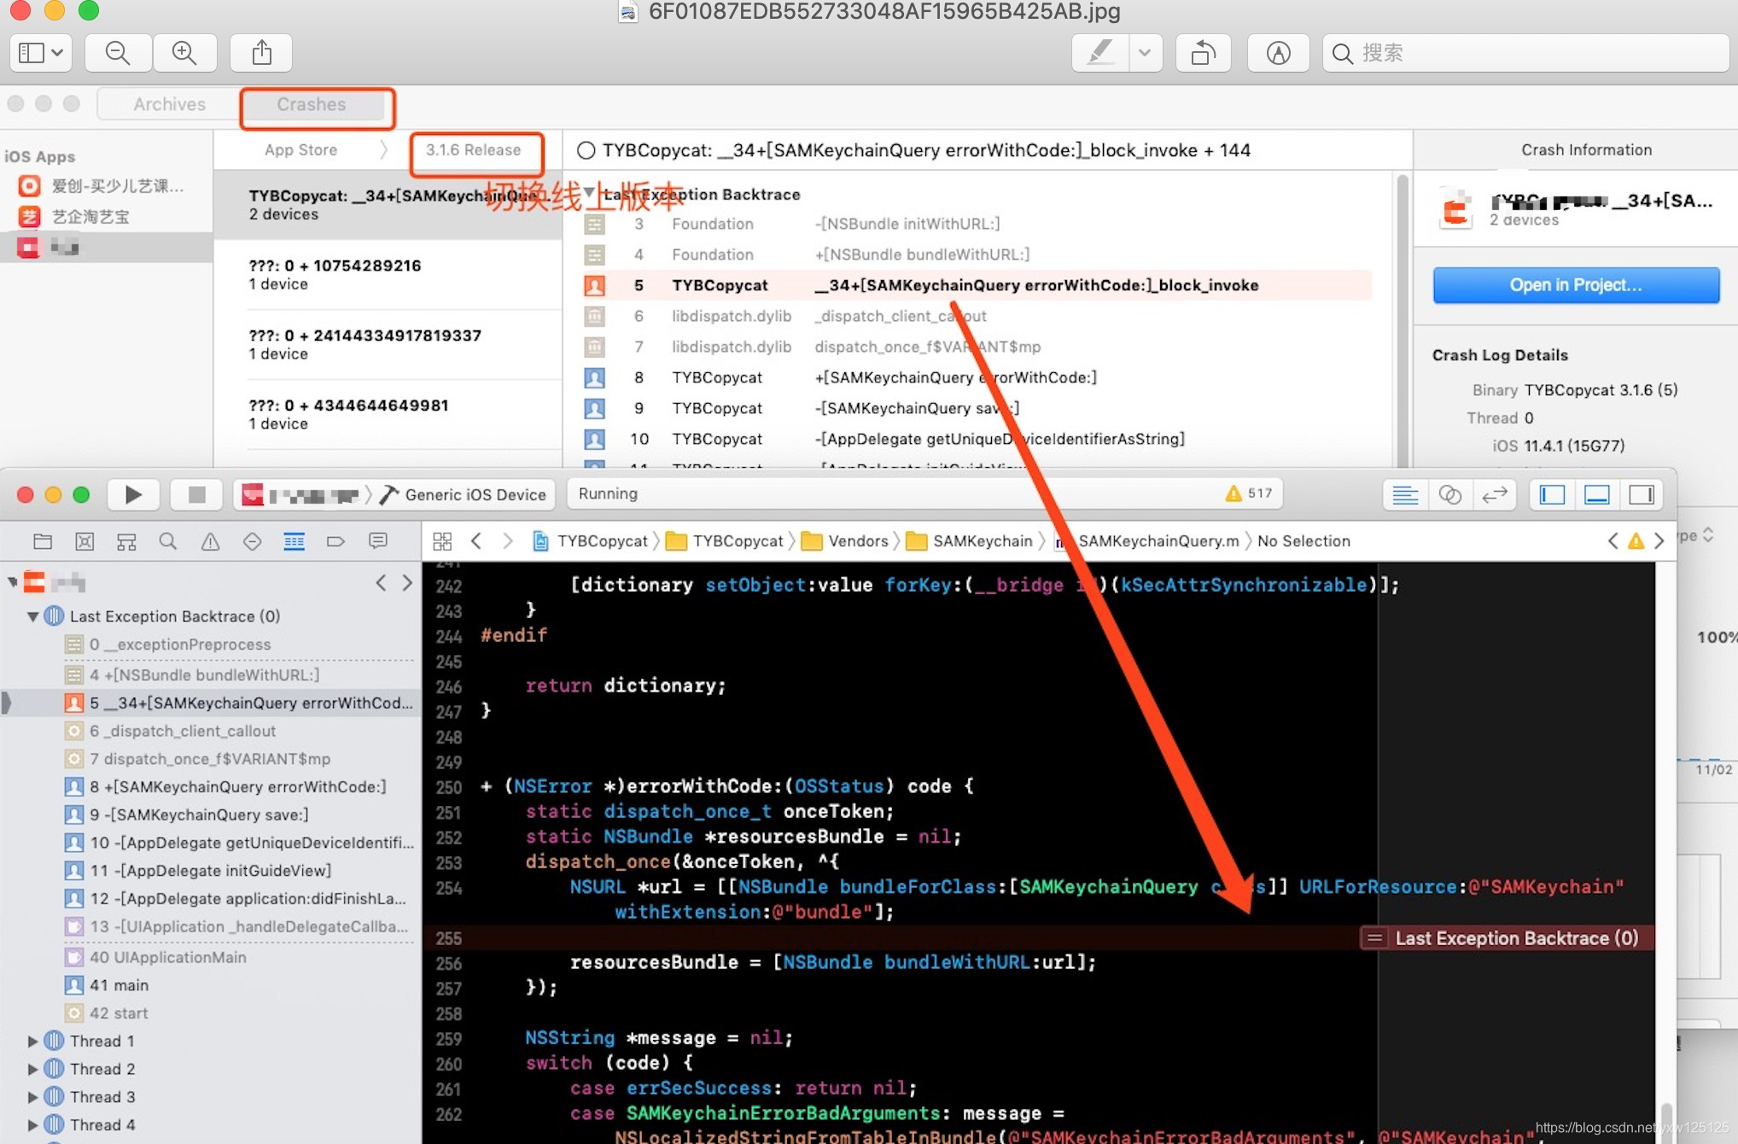Switch to the Crashes tab
The width and height of the screenshot is (1738, 1144).
coord(312,104)
